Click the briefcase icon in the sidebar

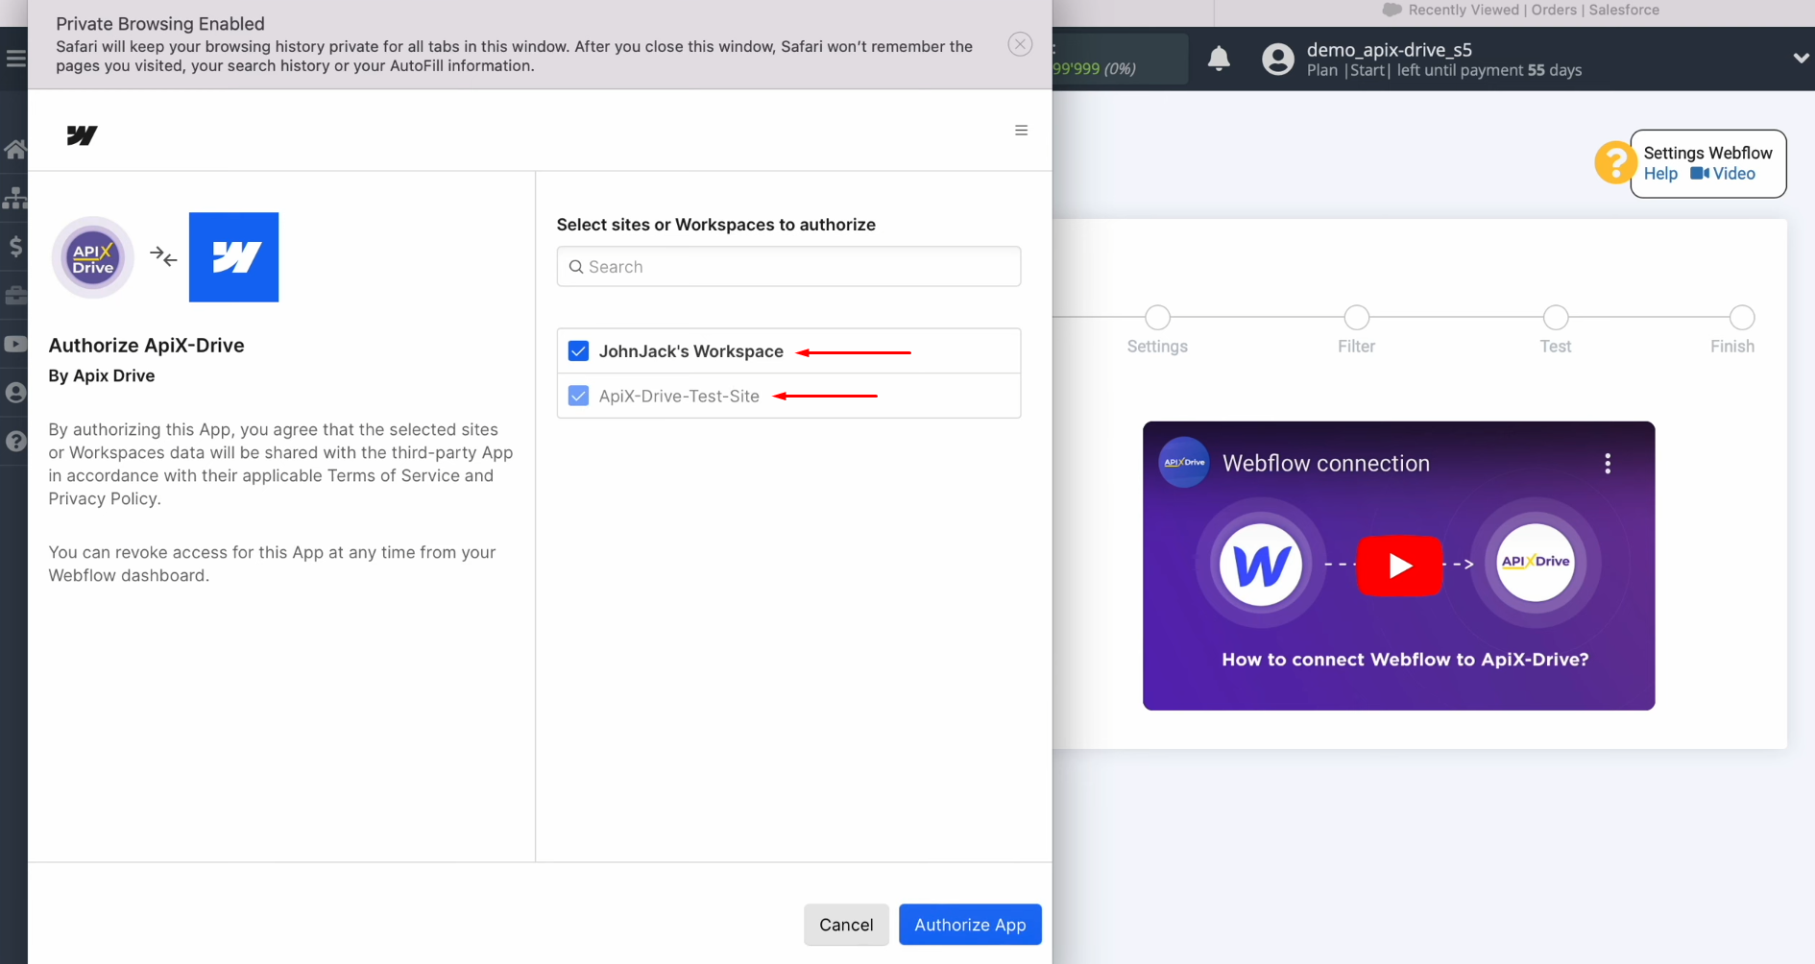click(15, 296)
